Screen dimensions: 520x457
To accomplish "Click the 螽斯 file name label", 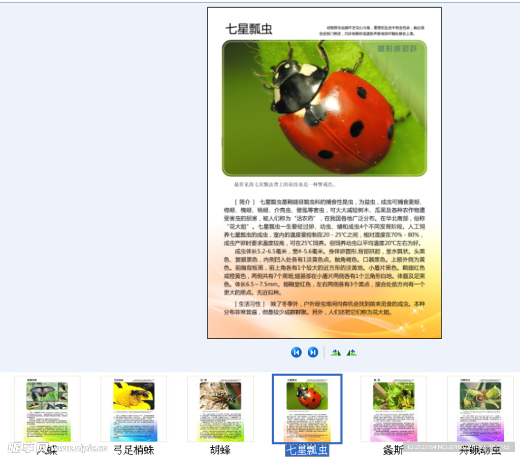I will tap(394, 450).
